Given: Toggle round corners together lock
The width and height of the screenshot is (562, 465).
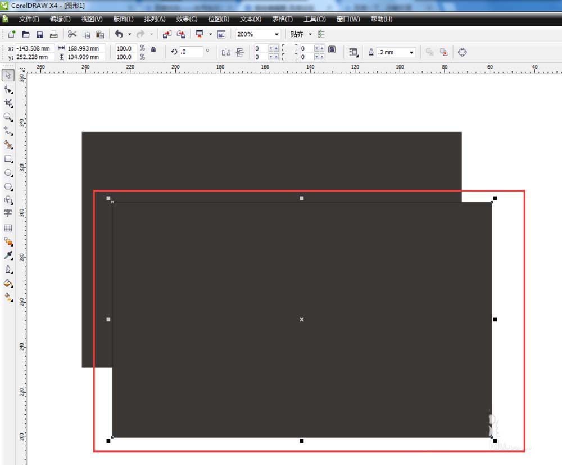Looking at the screenshot, I should click(332, 49).
